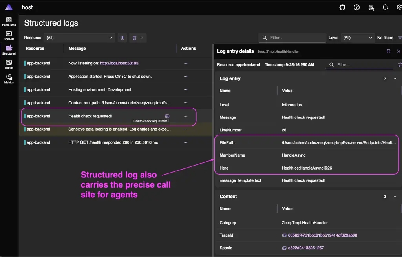Open the GitHub repository icon
The height and width of the screenshot is (257, 402).
pyautogui.click(x=342, y=7)
